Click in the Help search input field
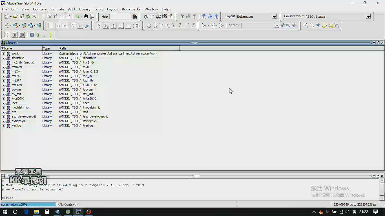Viewport: 385px width, 216px height. point(120,17)
